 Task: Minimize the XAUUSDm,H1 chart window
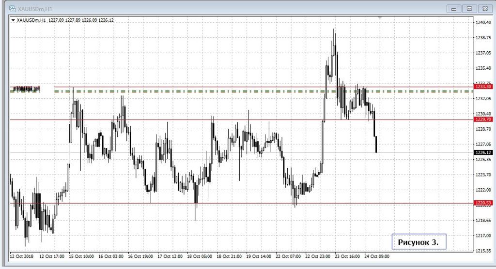(x=454, y=8)
